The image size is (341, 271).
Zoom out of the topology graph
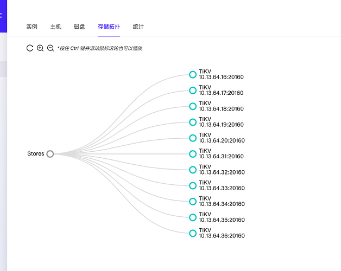coord(50,48)
